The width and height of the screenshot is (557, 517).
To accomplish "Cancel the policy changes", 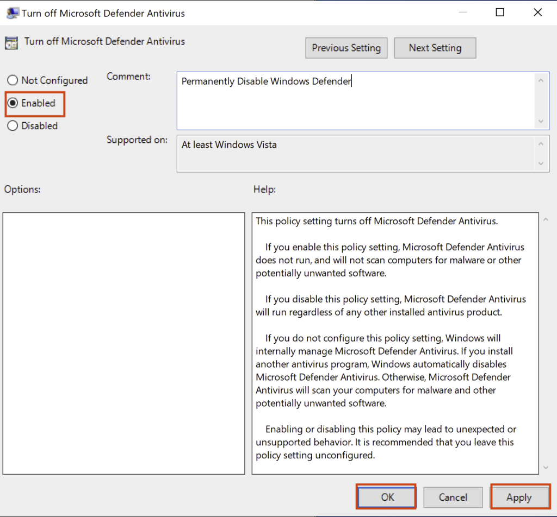I will [453, 497].
